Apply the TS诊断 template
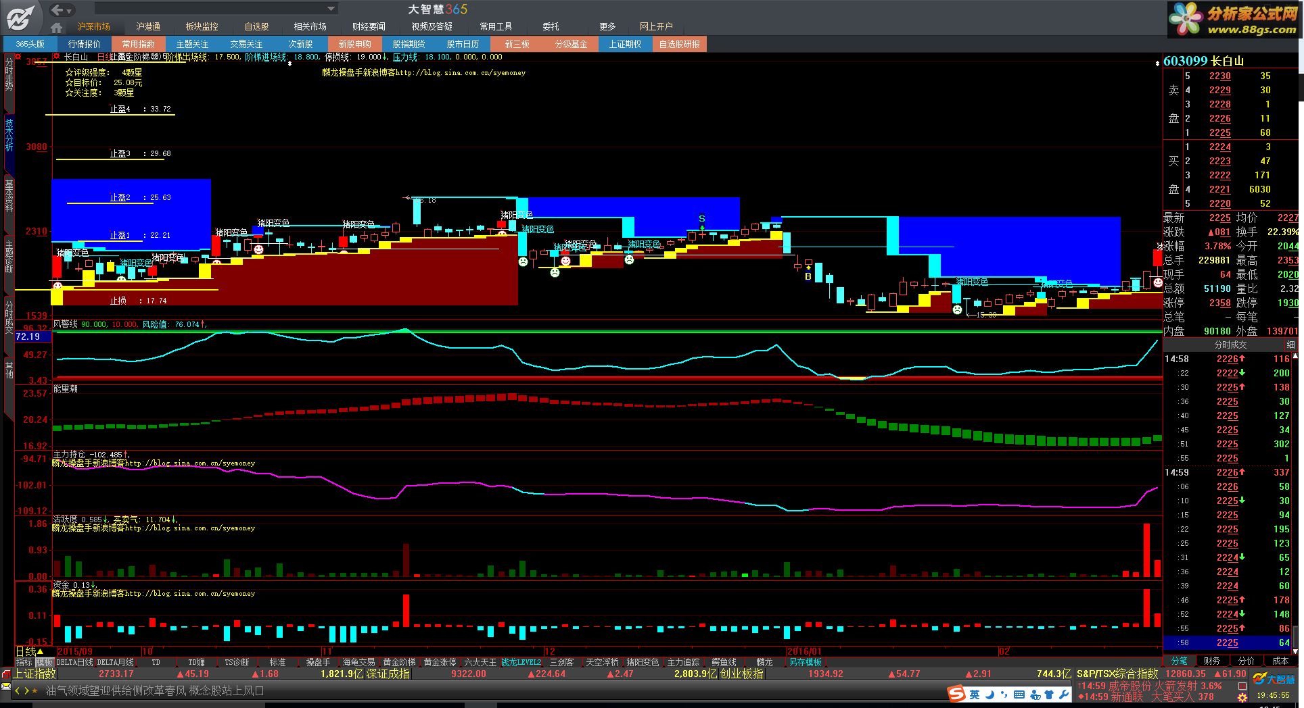The width and height of the screenshot is (1304, 708). 237,662
